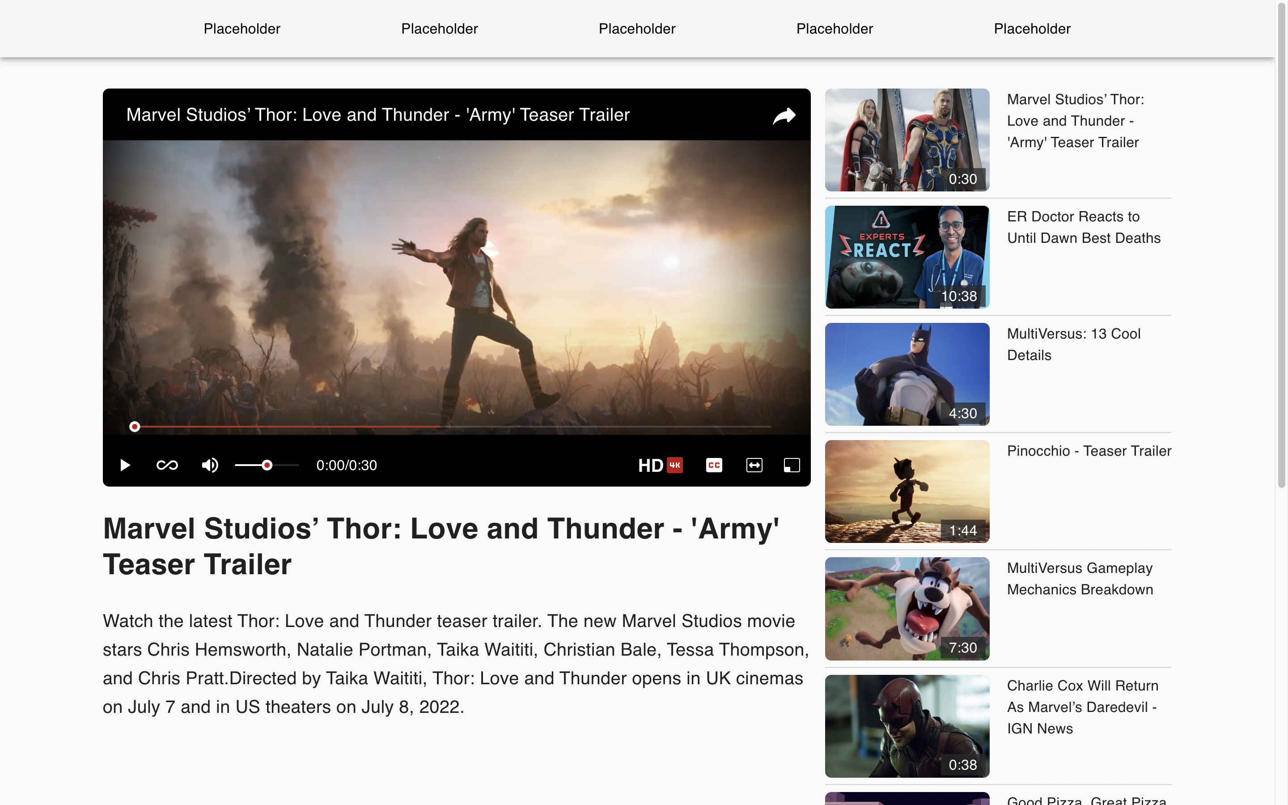The width and height of the screenshot is (1288, 805).
Task: Open the HD 4K quality selector
Action: (x=660, y=465)
